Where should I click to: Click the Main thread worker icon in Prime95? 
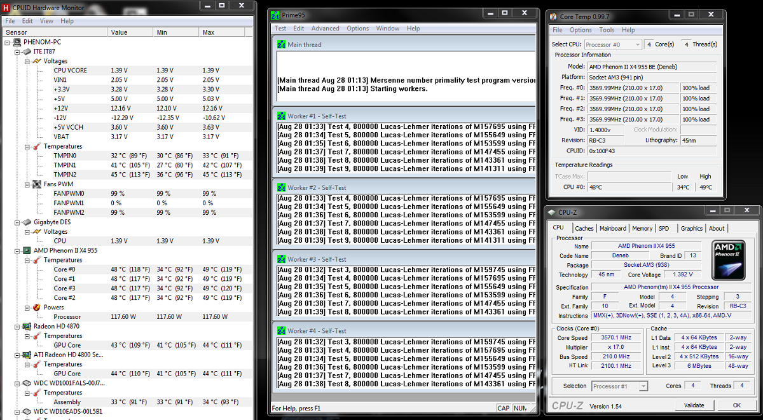(x=280, y=44)
